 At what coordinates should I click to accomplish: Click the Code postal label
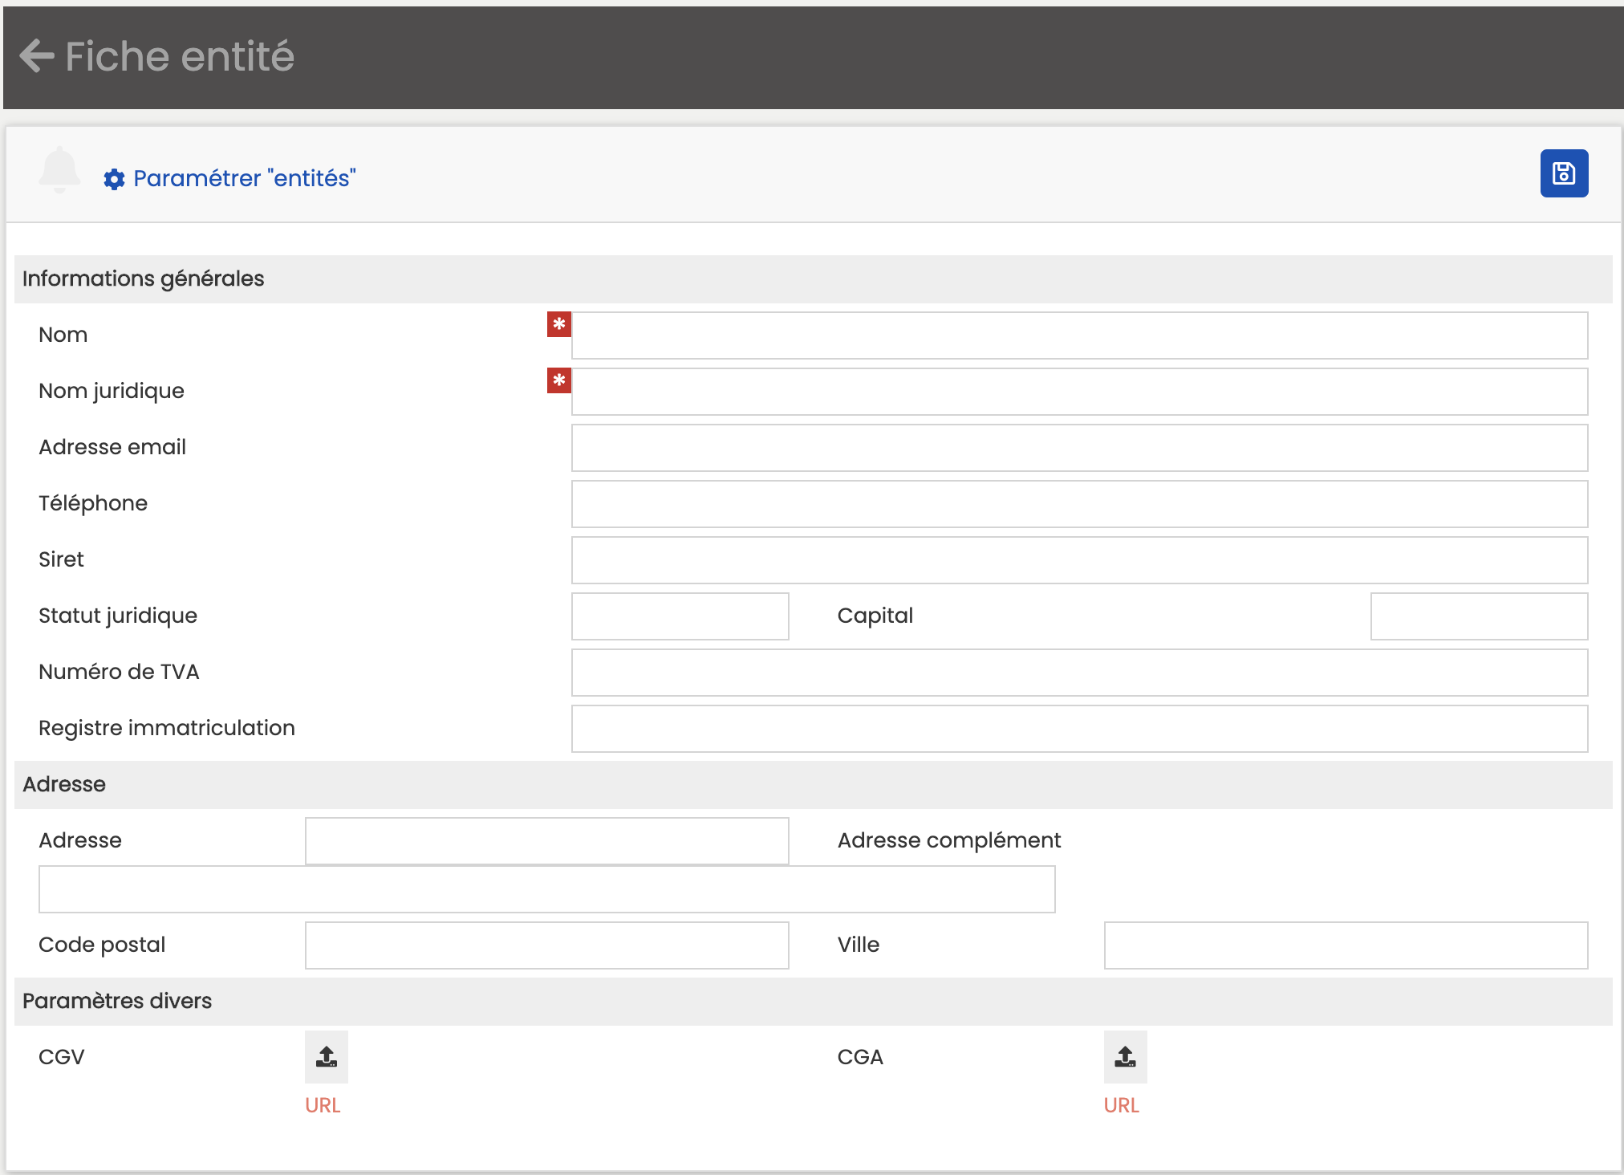point(102,945)
